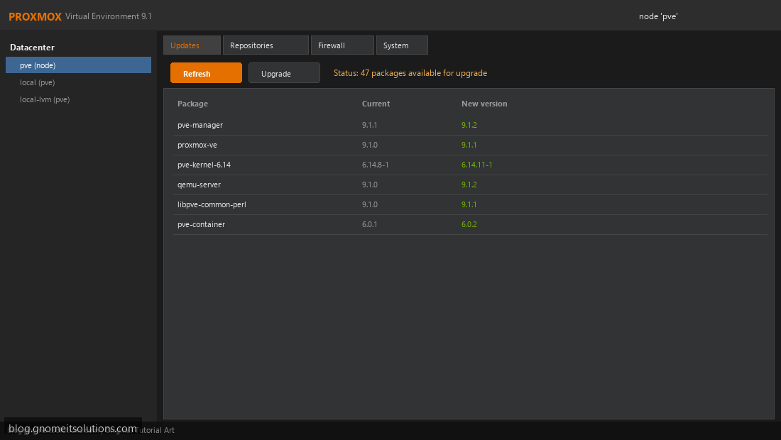Open the Firewall tab
This screenshot has width=781, height=440.
[x=342, y=45]
